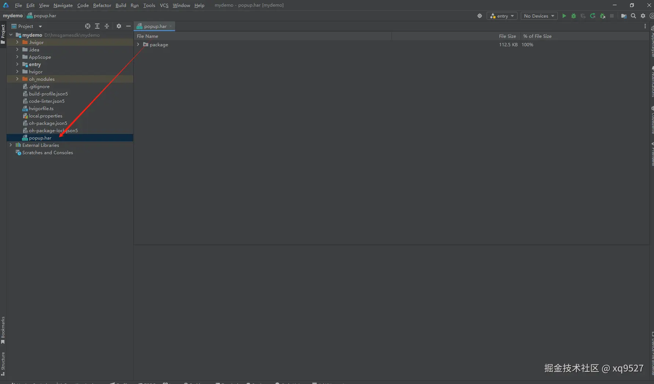This screenshot has width=654, height=384.
Task: Select Scratches and Consoles node
Action: [47, 152]
